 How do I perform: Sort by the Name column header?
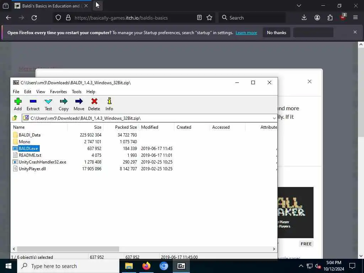click(x=39, y=127)
